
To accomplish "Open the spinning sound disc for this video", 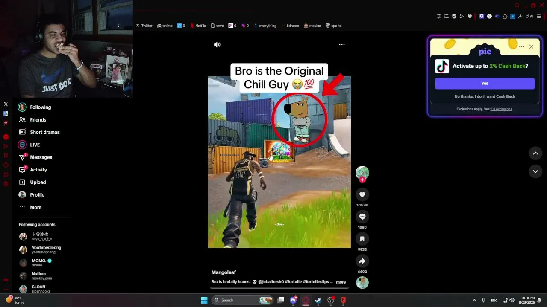I will pyautogui.click(x=362, y=283).
